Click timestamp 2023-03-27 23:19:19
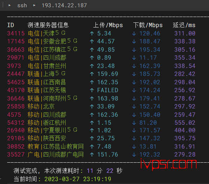The width and height of the screenshot is (209, 184). coord(78,179)
